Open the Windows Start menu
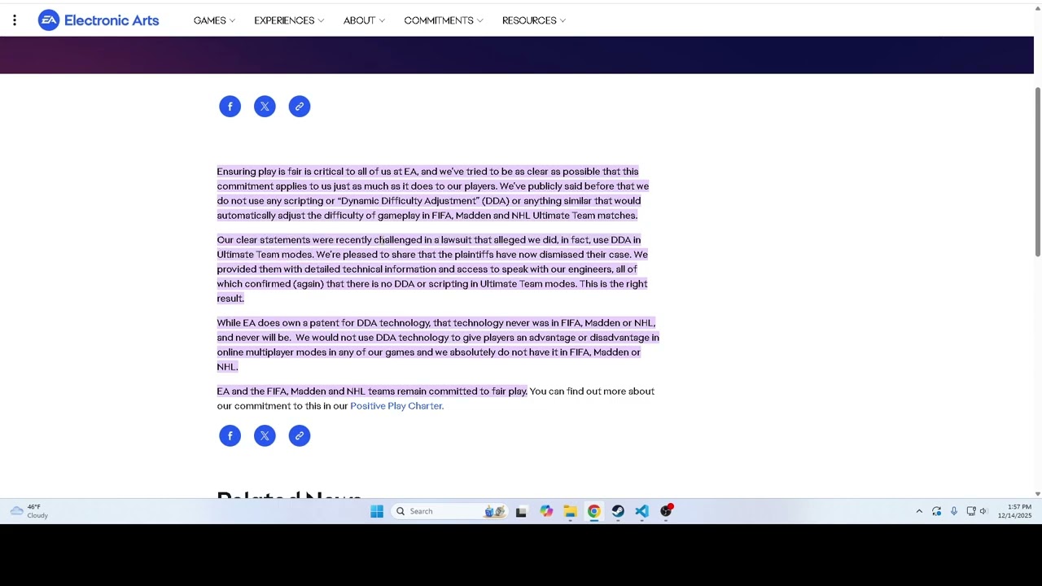The width and height of the screenshot is (1042, 586). click(x=377, y=511)
